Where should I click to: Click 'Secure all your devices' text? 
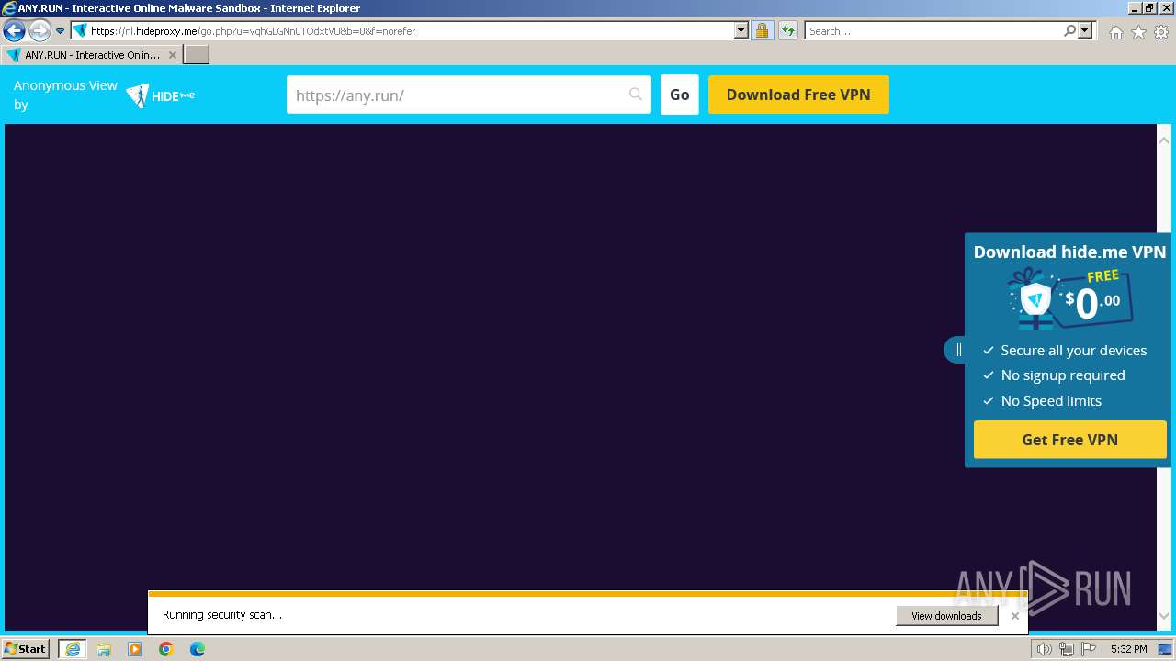tap(1073, 351)
